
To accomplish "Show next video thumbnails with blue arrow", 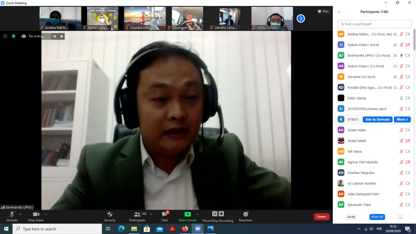I will [x=301, y=19].
